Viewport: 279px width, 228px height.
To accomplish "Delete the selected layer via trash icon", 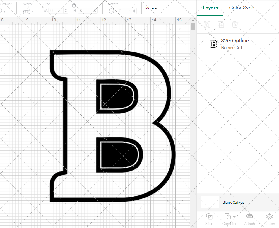I will coord(235,25).
